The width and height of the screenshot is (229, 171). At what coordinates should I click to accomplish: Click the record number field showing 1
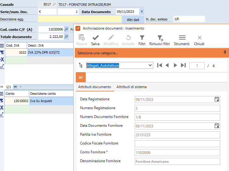coord(197,66)
